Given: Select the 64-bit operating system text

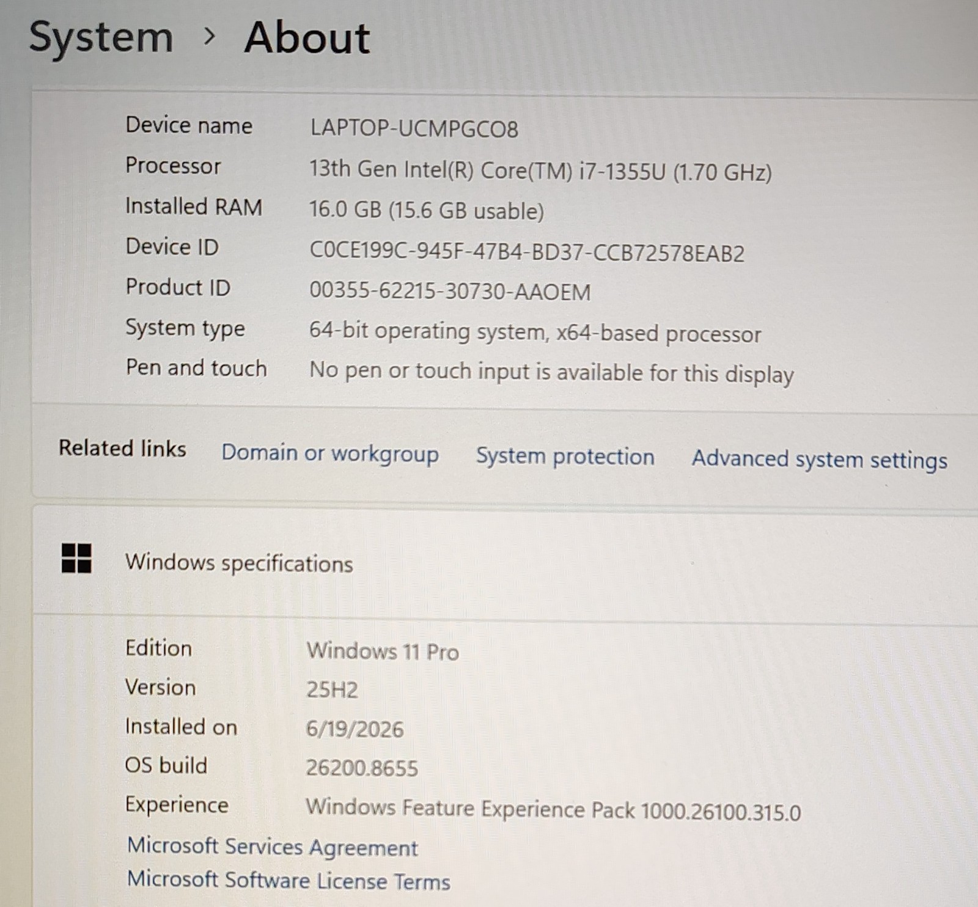Looking at the screenshot, I should click(535, 333).
